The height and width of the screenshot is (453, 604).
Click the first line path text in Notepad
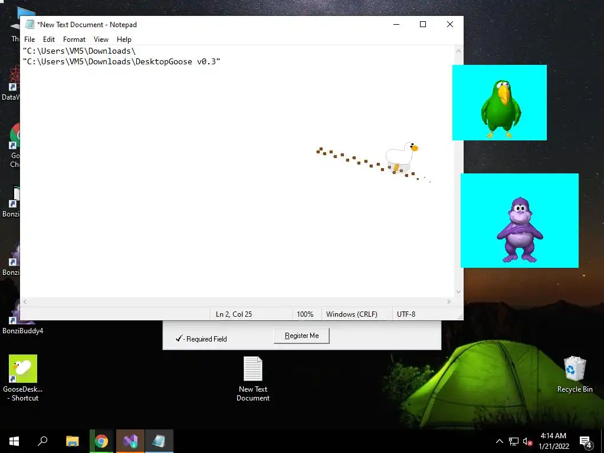click(x=80, y=51)
